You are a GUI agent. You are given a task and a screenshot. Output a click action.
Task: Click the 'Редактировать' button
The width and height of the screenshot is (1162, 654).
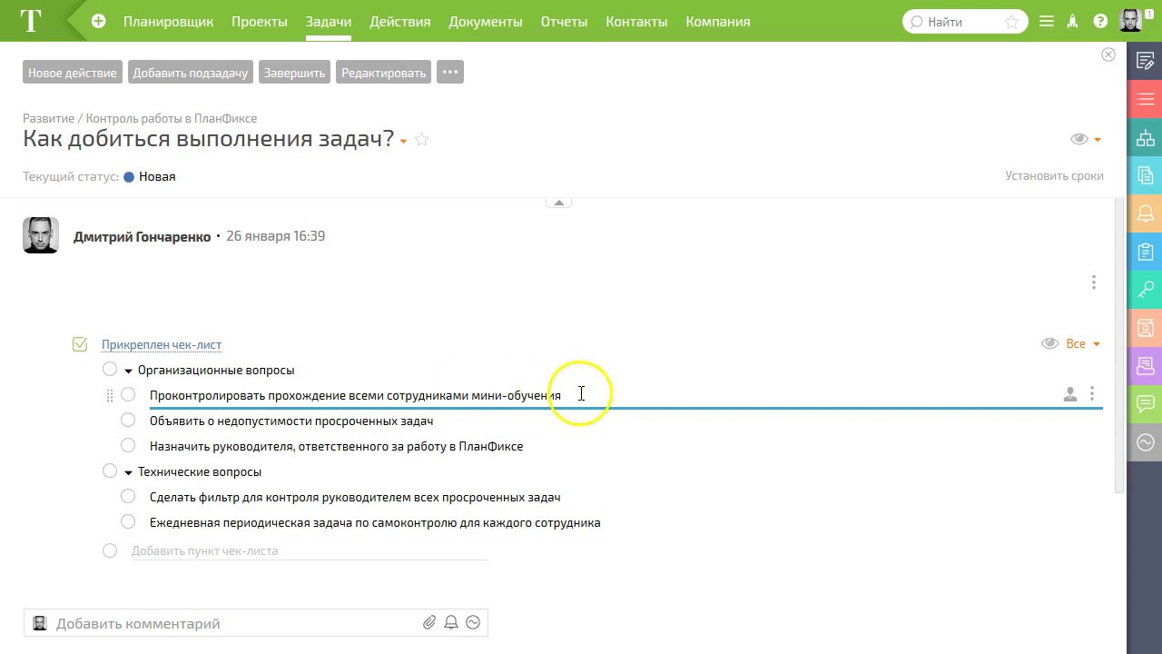384,72
